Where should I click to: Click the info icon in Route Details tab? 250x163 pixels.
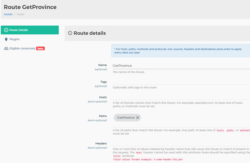coord(6,30)
